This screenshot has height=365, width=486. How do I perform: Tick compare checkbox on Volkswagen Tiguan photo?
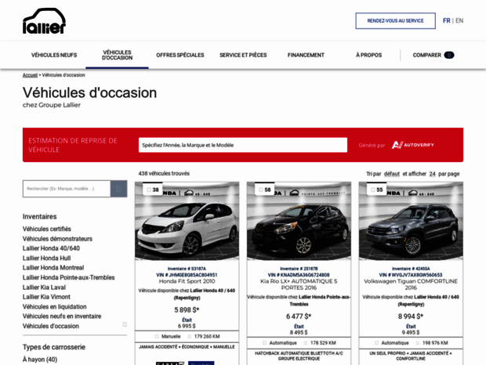tap(373, 190)
